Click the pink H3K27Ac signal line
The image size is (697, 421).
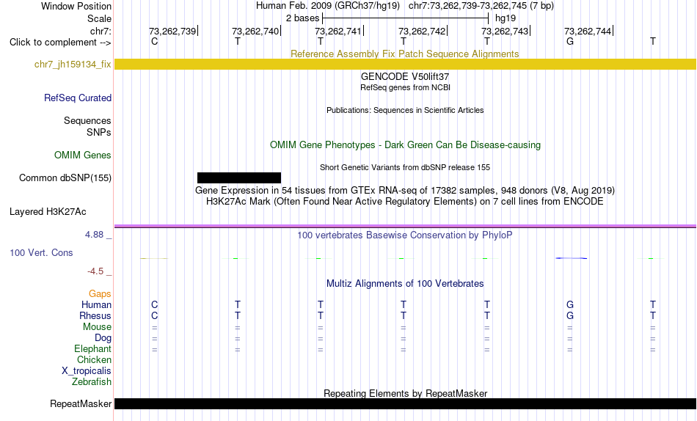click(405, 226)
